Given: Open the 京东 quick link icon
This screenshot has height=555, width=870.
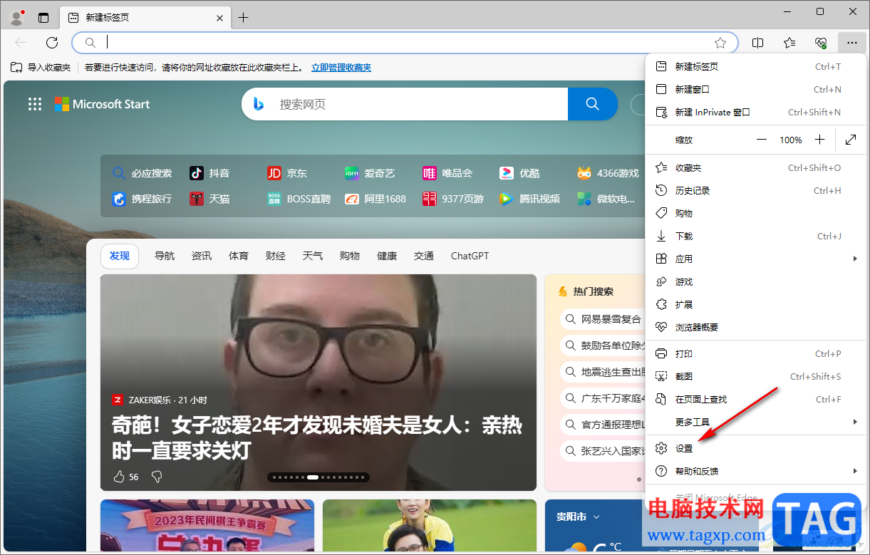Looking at the screenshot, I should point(275,172).
